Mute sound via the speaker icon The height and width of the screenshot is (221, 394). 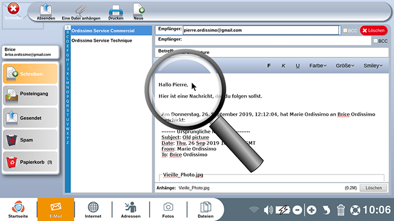tap(268, 209)
